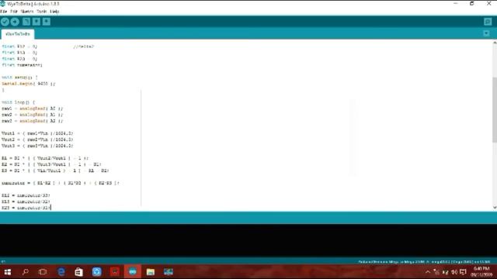
Task: Click the Serial.begin code line
Action: pyautogui.click(x=28, y=84)
